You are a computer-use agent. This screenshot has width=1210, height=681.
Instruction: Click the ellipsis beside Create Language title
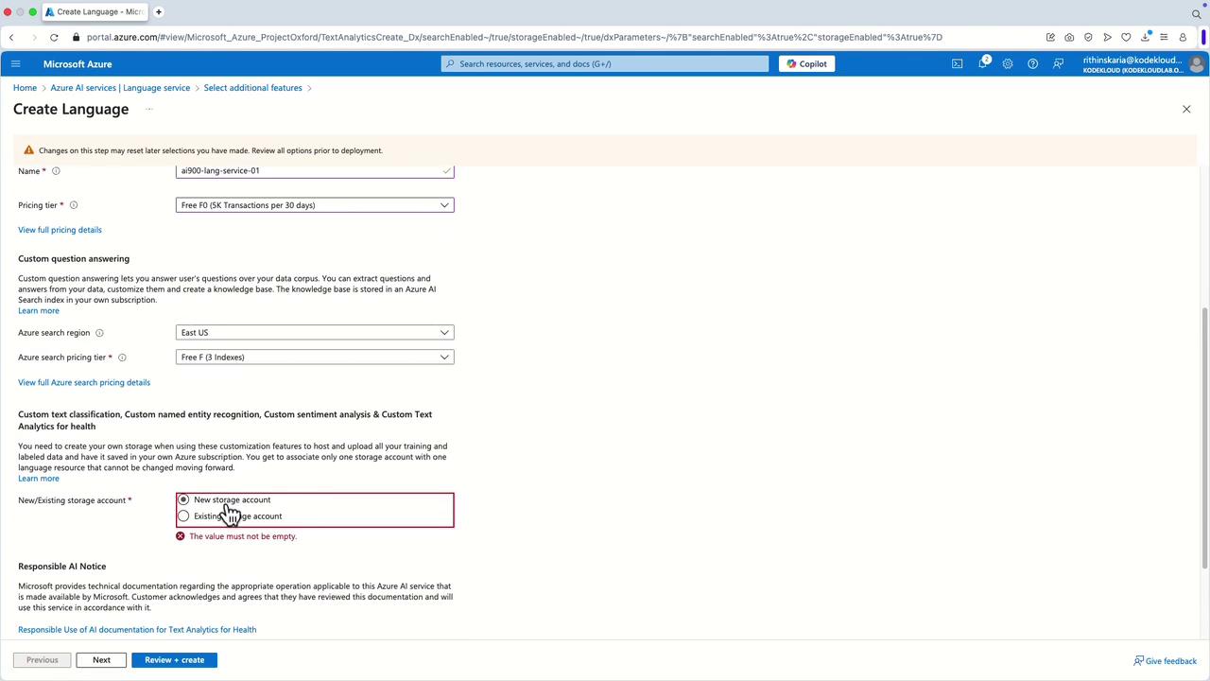tap(148, 109)
